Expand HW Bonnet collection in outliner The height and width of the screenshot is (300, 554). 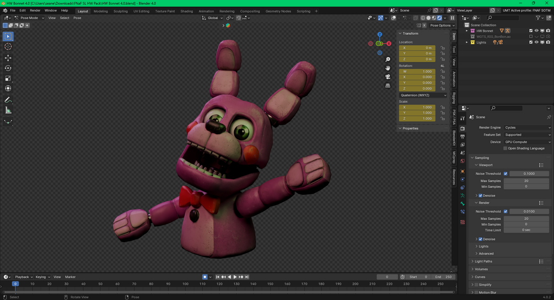(x=467, y=31)
